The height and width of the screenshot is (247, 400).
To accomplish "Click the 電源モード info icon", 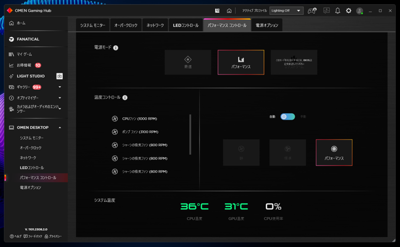I will [x=115, y=48].
